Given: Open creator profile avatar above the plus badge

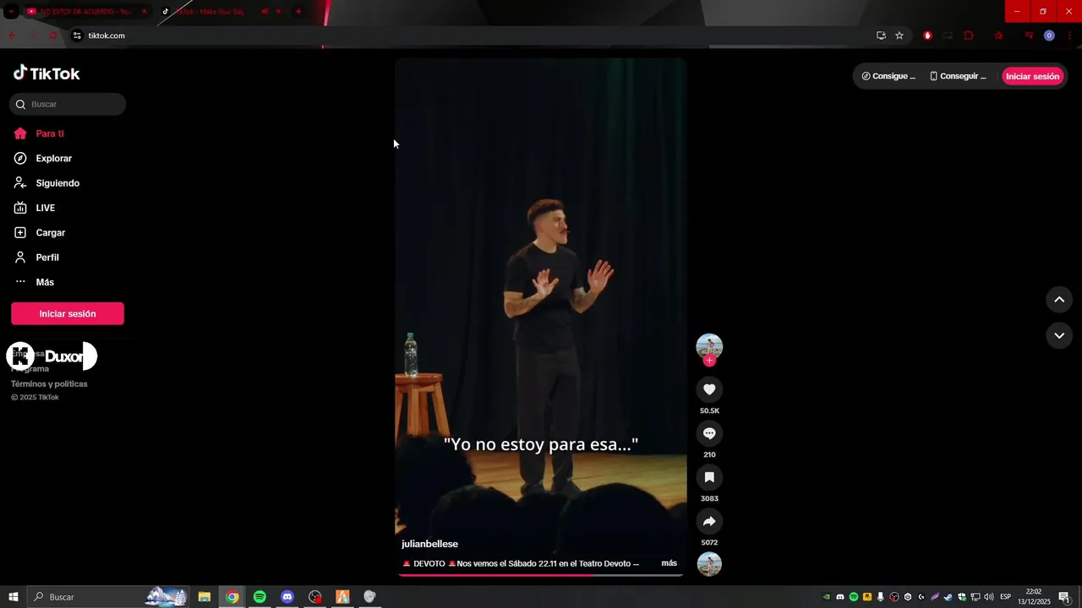Looking at the screenshot, I should 709,345.
